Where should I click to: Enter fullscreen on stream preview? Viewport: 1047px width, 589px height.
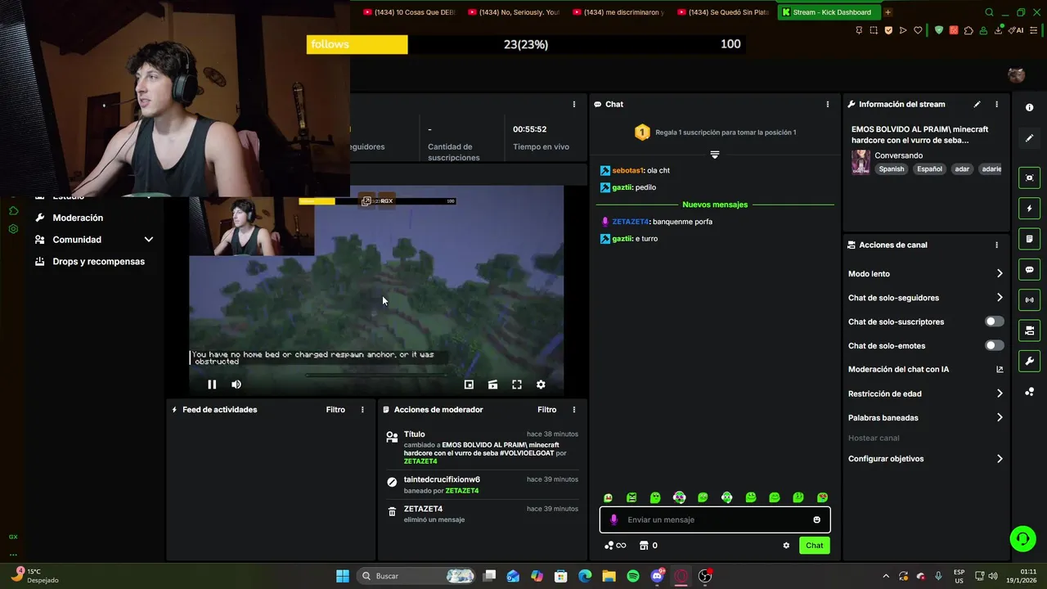(517, 384)
